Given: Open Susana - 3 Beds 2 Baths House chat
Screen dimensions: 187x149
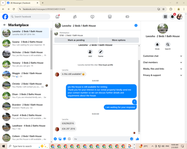Looking at the screenshot, I should tap(25, 43).
